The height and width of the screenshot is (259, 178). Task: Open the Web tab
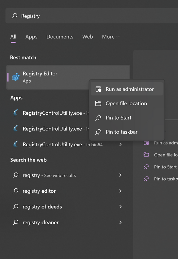click(x=88, y=37)
